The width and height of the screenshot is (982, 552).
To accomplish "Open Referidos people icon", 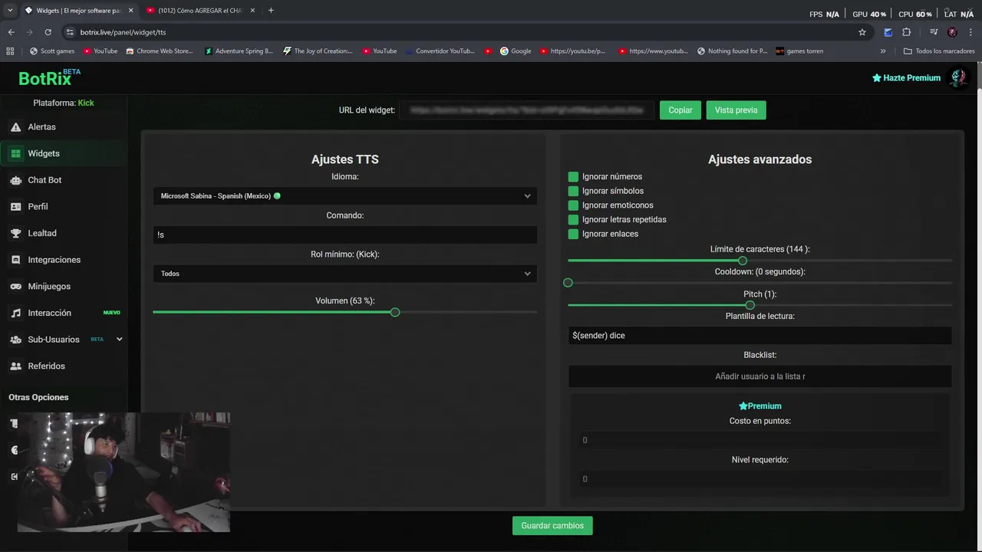I will click(15, 366).
